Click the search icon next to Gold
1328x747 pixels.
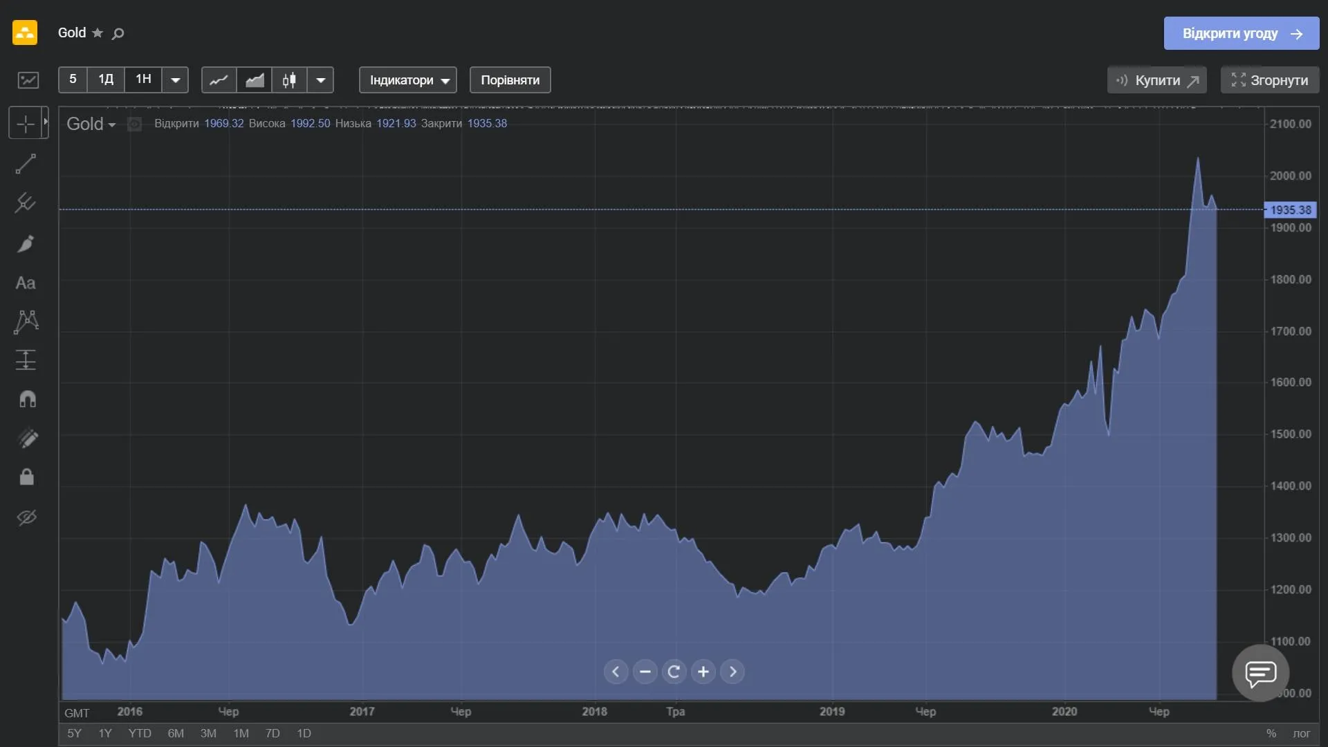pyautogui.click(x=118, y=33)
